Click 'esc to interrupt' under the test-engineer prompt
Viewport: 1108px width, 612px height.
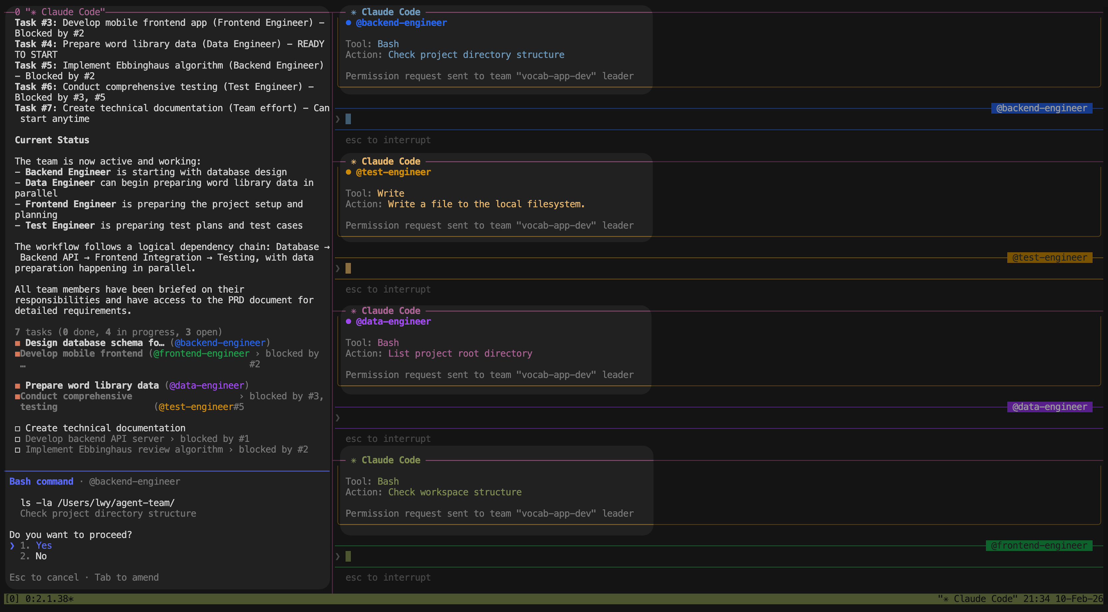pos(388,289)
